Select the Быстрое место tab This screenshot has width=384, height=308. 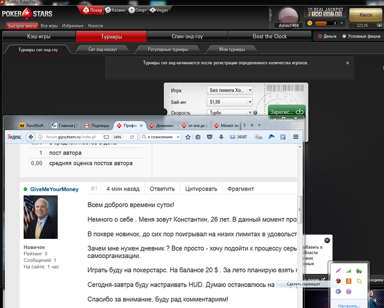tap(22, 26)
